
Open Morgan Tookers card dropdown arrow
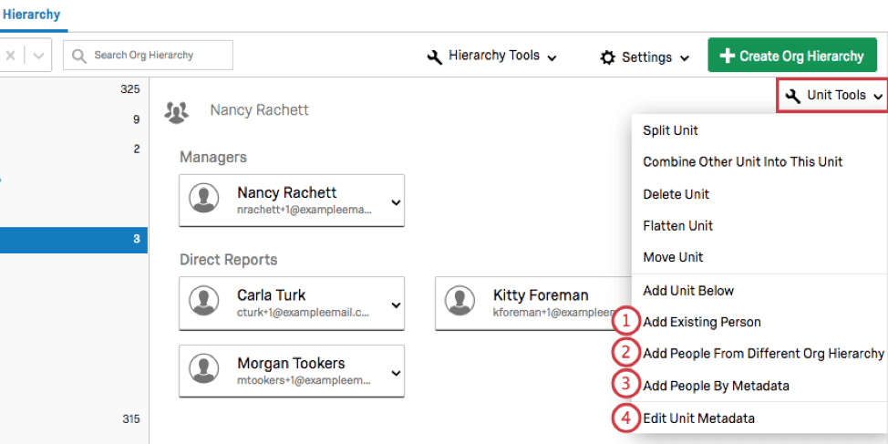coord(396,372)
